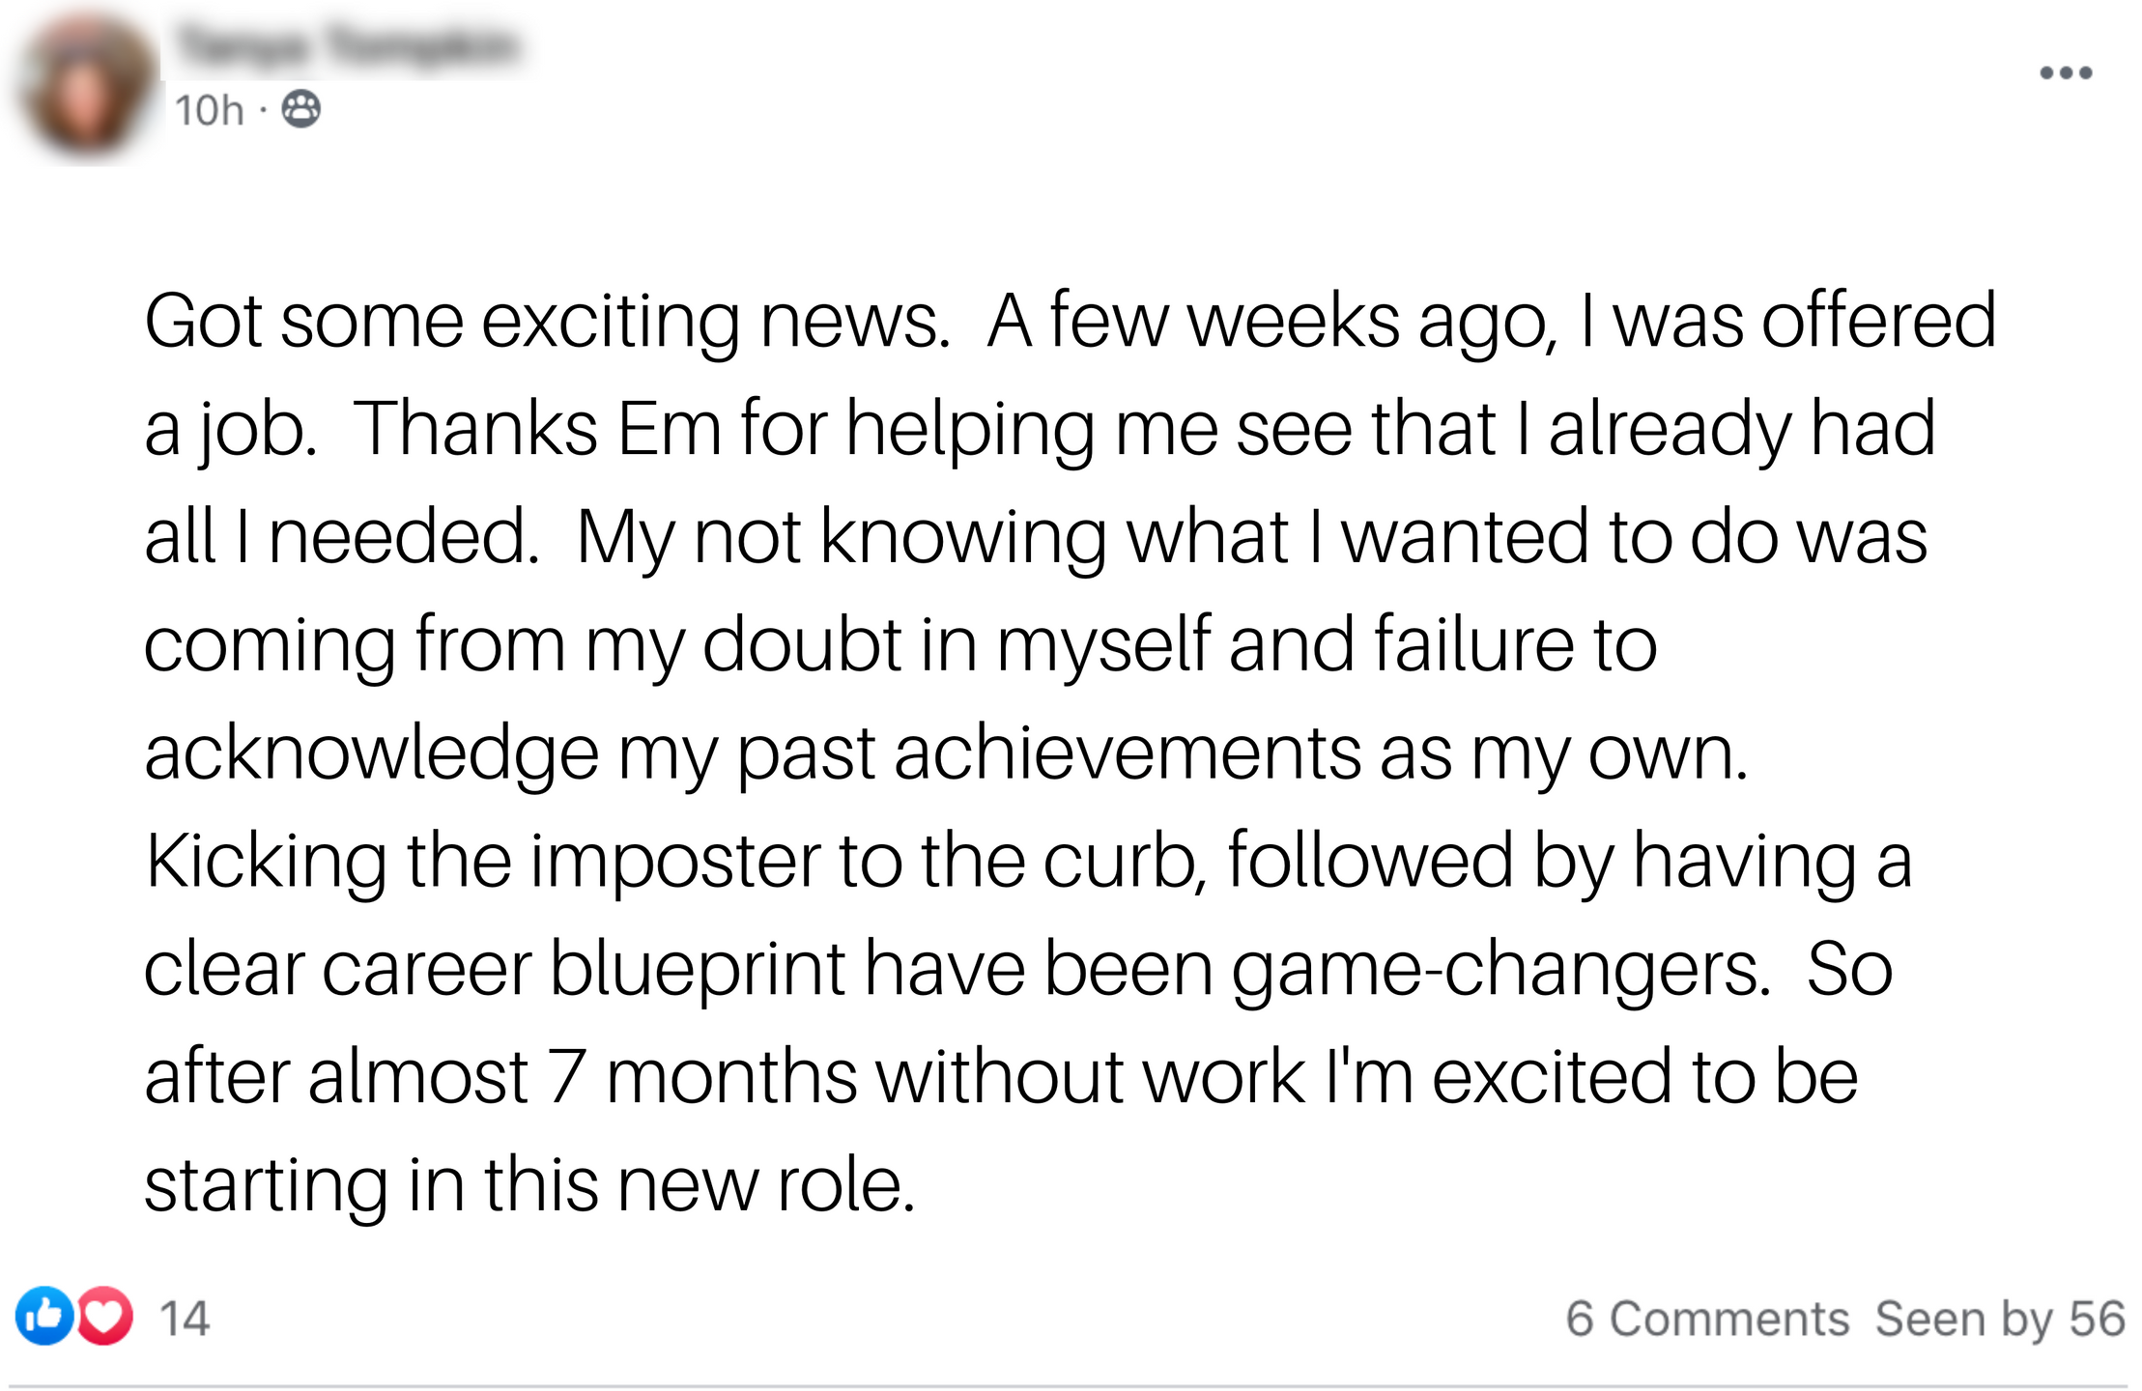2142x1391 pixels.
Task: View who reacted via the 14 count
Action: tap(184, 1319)
